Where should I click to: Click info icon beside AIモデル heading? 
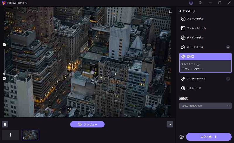[193, 11]
